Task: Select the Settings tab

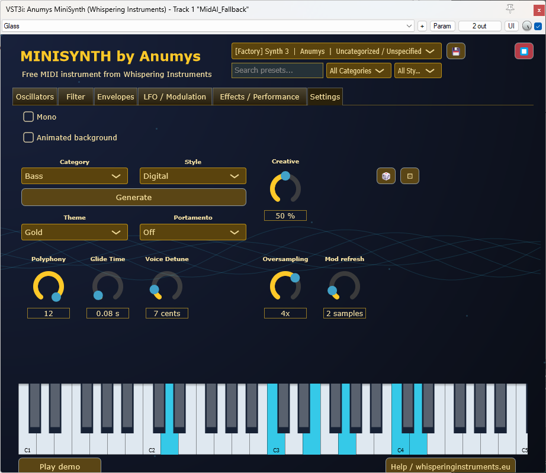Action: coord(325,96)
